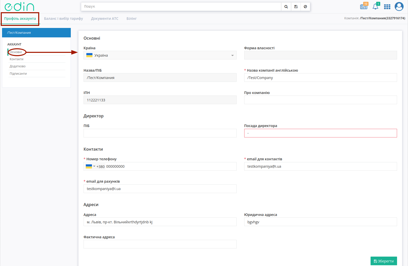Expand the Країна country dropdown
The height and width of the screenshot is (266, 408).
(160, 55)
